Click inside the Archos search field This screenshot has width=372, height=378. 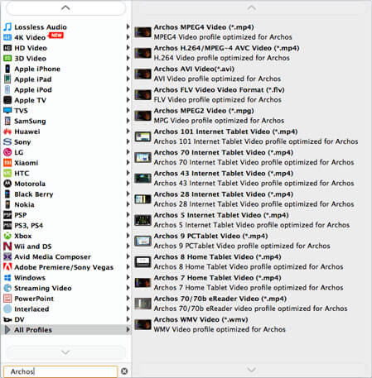tap(60, 371)
